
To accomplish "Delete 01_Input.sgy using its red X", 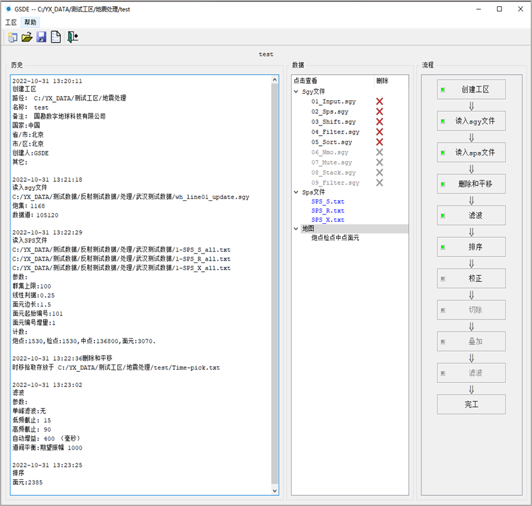I will coord(379,101).
